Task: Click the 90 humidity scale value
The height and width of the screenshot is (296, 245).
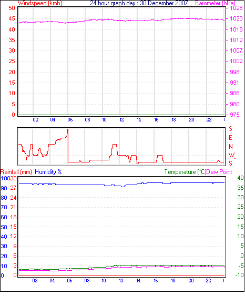Action: [4, 188]
